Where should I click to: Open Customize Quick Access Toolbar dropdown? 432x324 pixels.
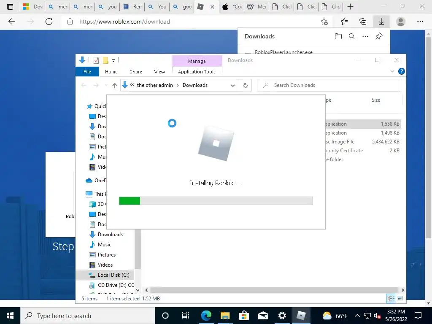point(113,60)
